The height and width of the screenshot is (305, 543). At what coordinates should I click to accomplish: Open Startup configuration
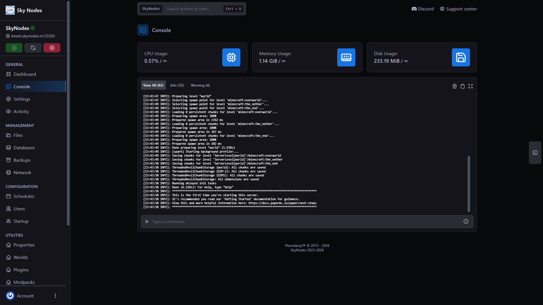click(x=33, y=221)
